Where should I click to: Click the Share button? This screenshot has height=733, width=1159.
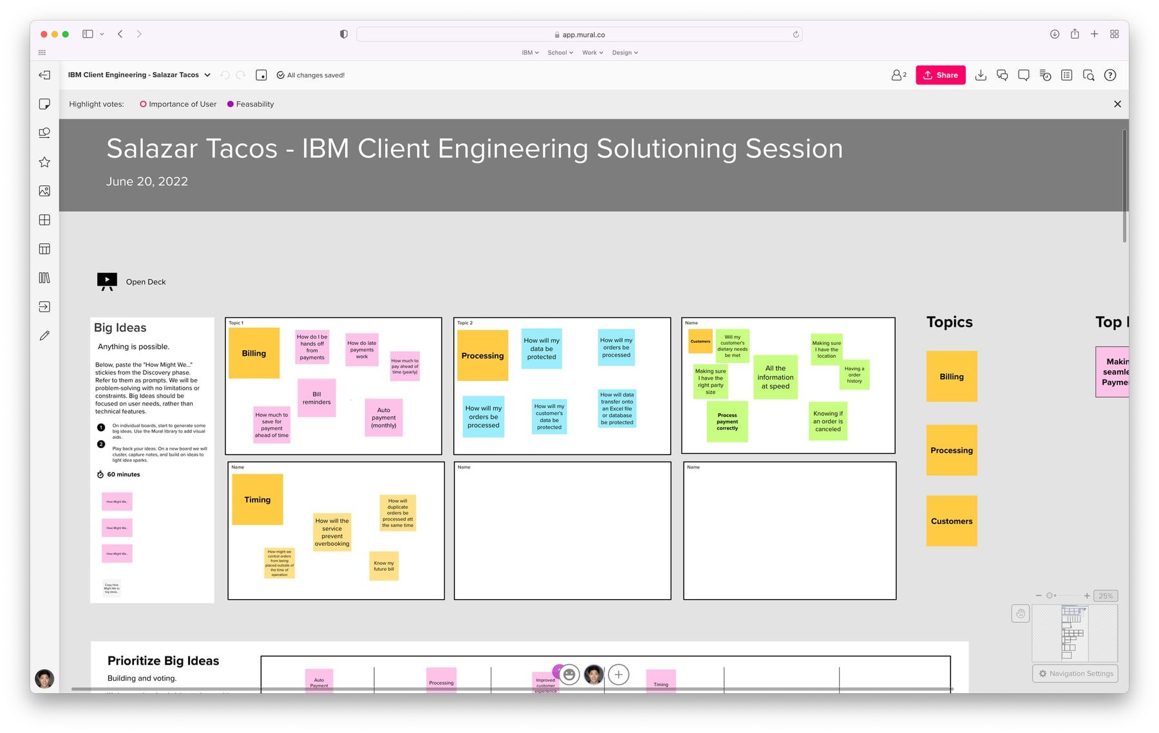point(940,75)
